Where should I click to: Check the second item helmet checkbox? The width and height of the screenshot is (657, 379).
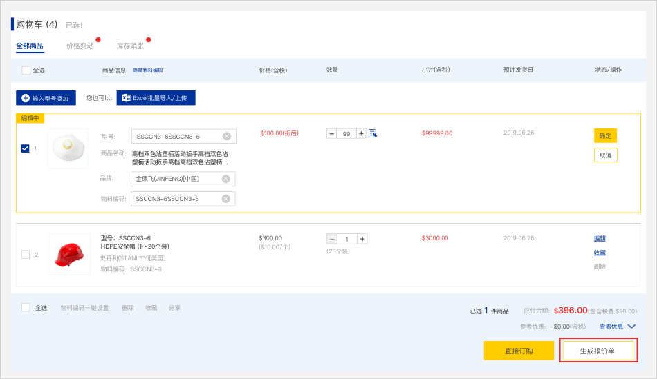(x=26, y=255)
